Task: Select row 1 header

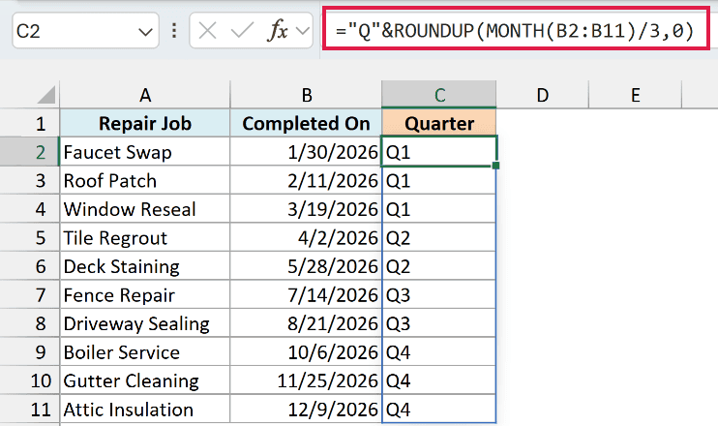Action: [x=30, y=123]
